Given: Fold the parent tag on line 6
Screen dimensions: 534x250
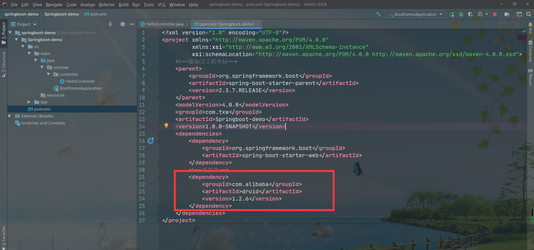Looking at the screenshot, I should click(x=159, y=69).
